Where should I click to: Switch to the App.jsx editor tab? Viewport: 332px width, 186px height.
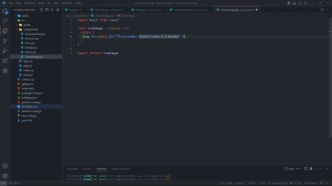(75, 10)
